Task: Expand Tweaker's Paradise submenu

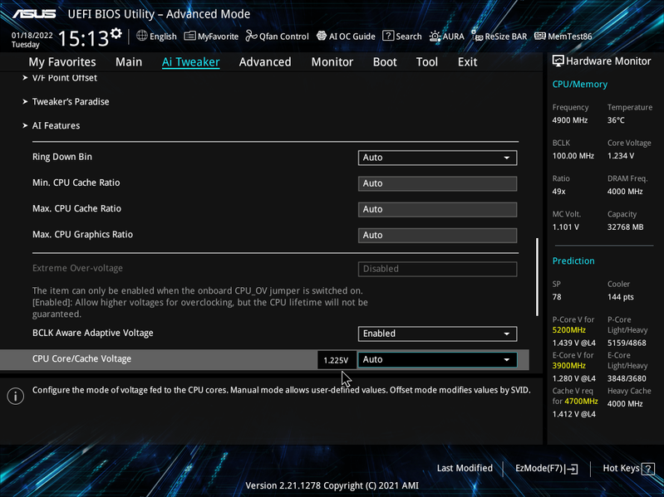Action: 66,102
